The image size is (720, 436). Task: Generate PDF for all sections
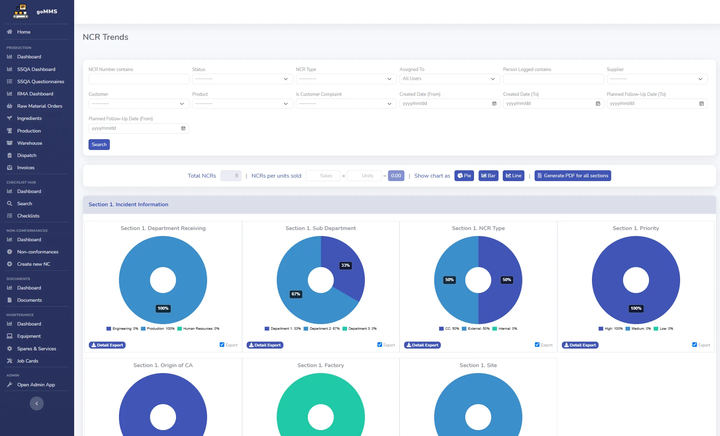tap(573, 176)
